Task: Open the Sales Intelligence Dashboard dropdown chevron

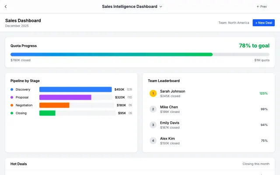Action: pos(161,7)
